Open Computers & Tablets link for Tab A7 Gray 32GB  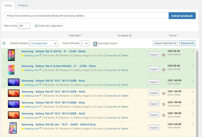point(117,85)
